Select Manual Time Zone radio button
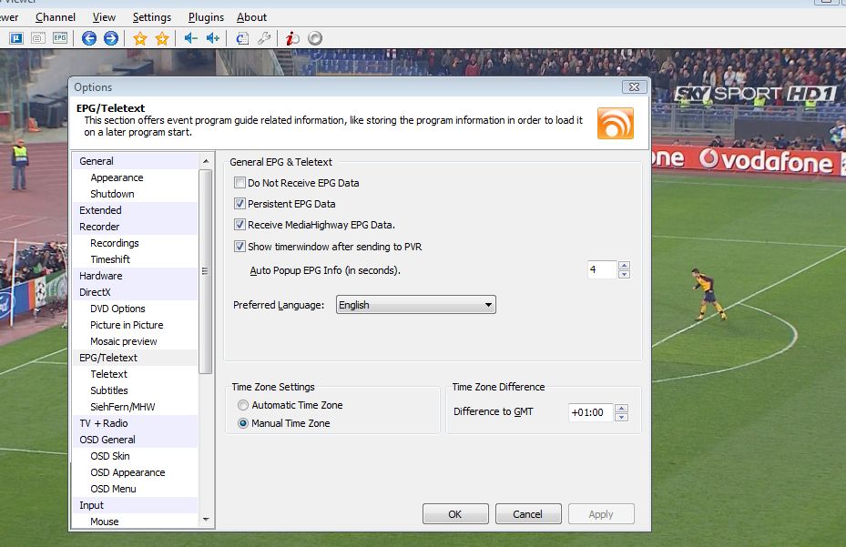 243,423
